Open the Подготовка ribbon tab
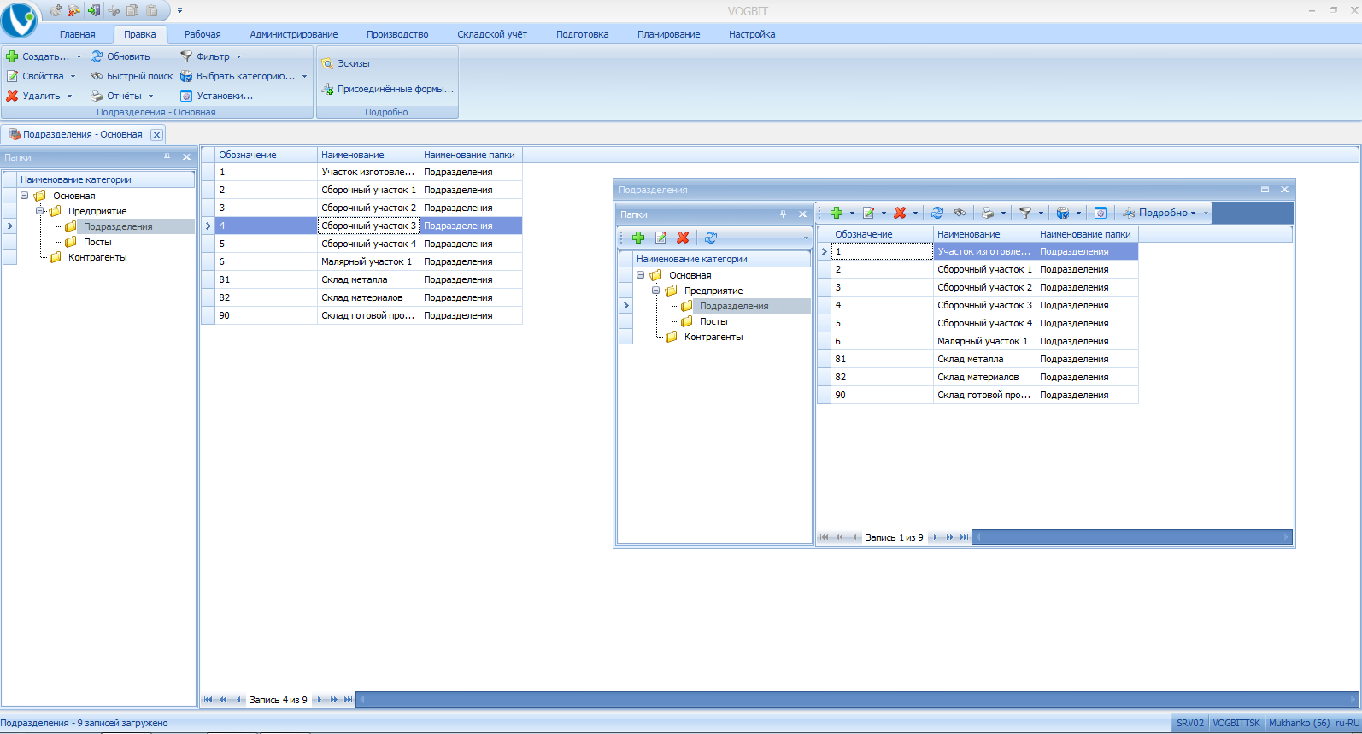 coord(583,34)
